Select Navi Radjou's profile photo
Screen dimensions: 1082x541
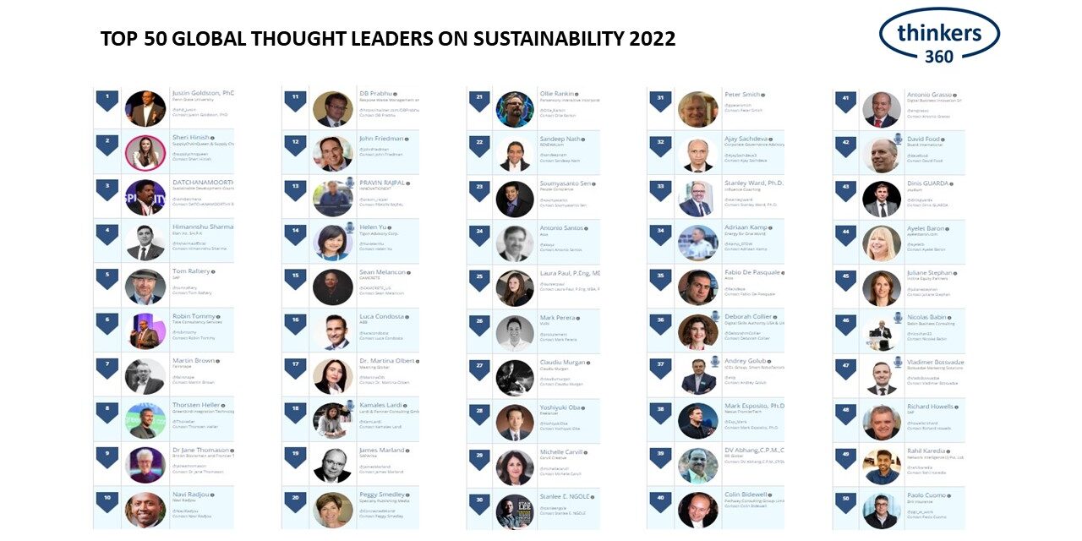coord(145,510)
